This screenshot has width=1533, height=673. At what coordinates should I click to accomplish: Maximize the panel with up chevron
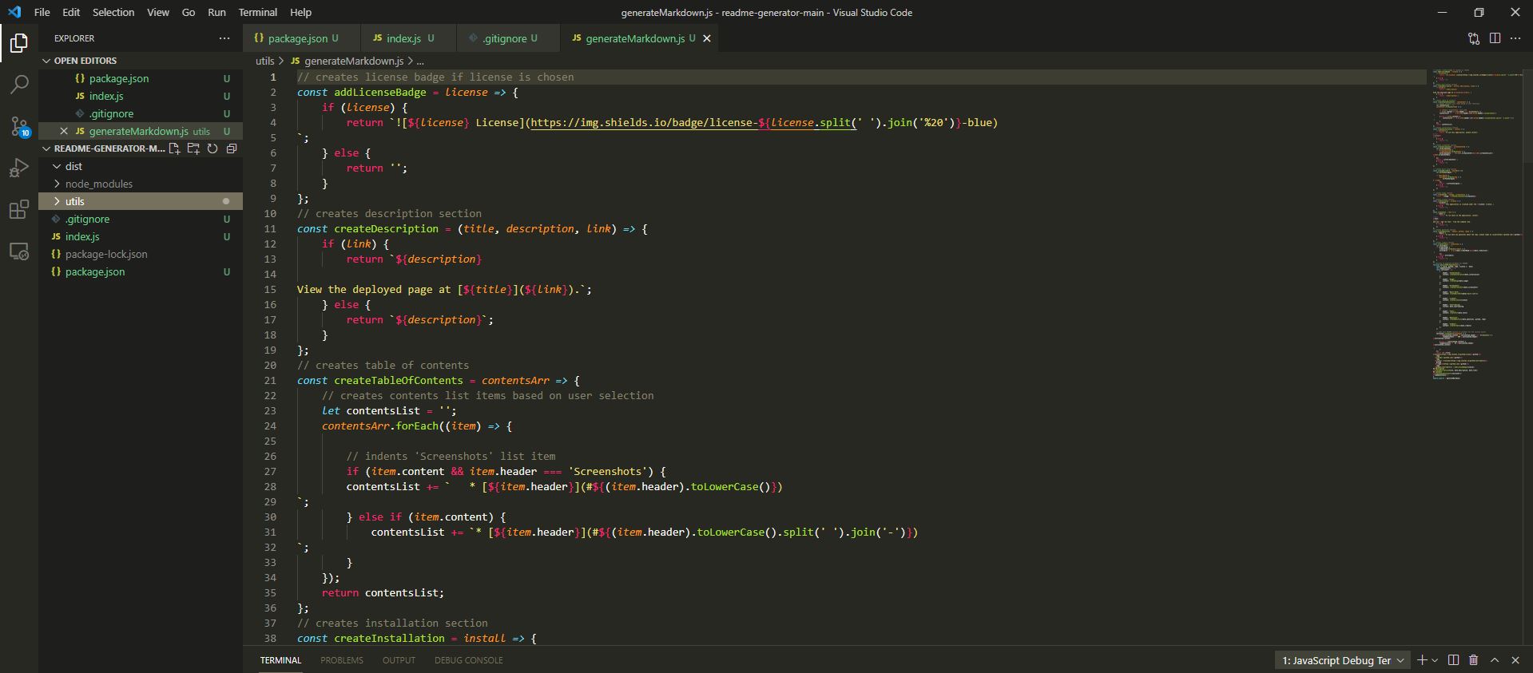(1495, 660)
